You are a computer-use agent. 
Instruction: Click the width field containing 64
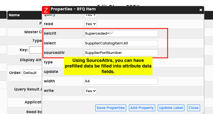[x=121, y=81]
